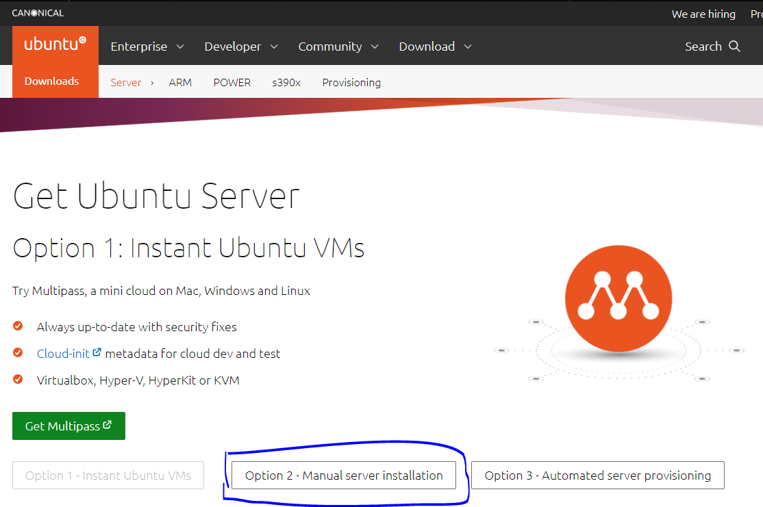763x507 pixels.
Task: Switch to the ARM downloads tab
Action: [180, 83]
